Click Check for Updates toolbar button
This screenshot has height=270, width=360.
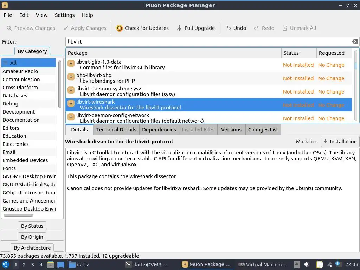pos(142,28)
